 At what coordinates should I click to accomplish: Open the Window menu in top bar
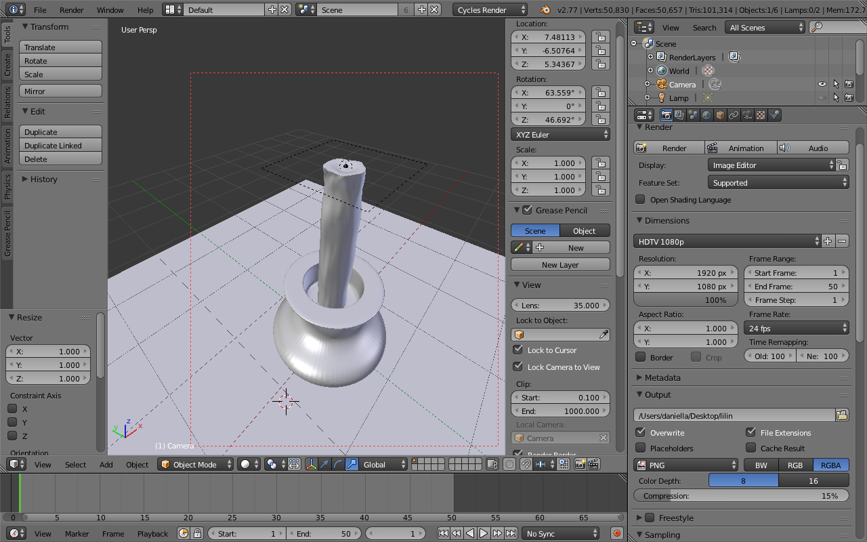(x=110, y=10)
